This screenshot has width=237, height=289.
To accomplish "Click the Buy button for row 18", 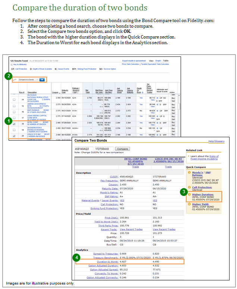I will click(x=172, y=122).
